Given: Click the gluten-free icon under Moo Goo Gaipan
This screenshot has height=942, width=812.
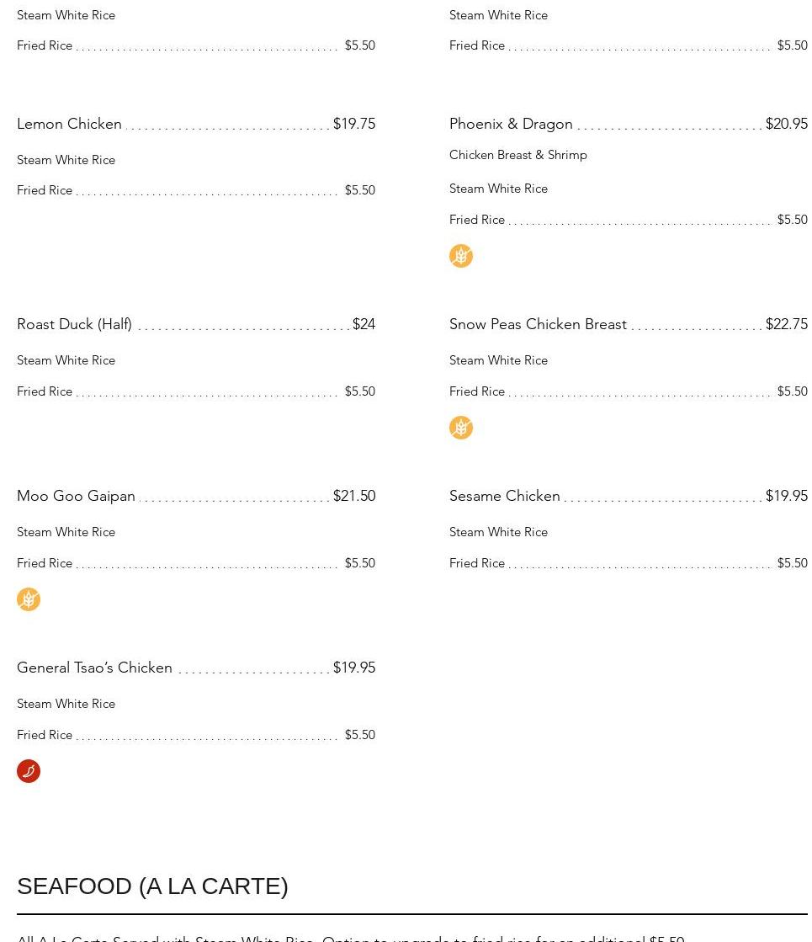Looking at the screenshot, I should tap(29, 599).
